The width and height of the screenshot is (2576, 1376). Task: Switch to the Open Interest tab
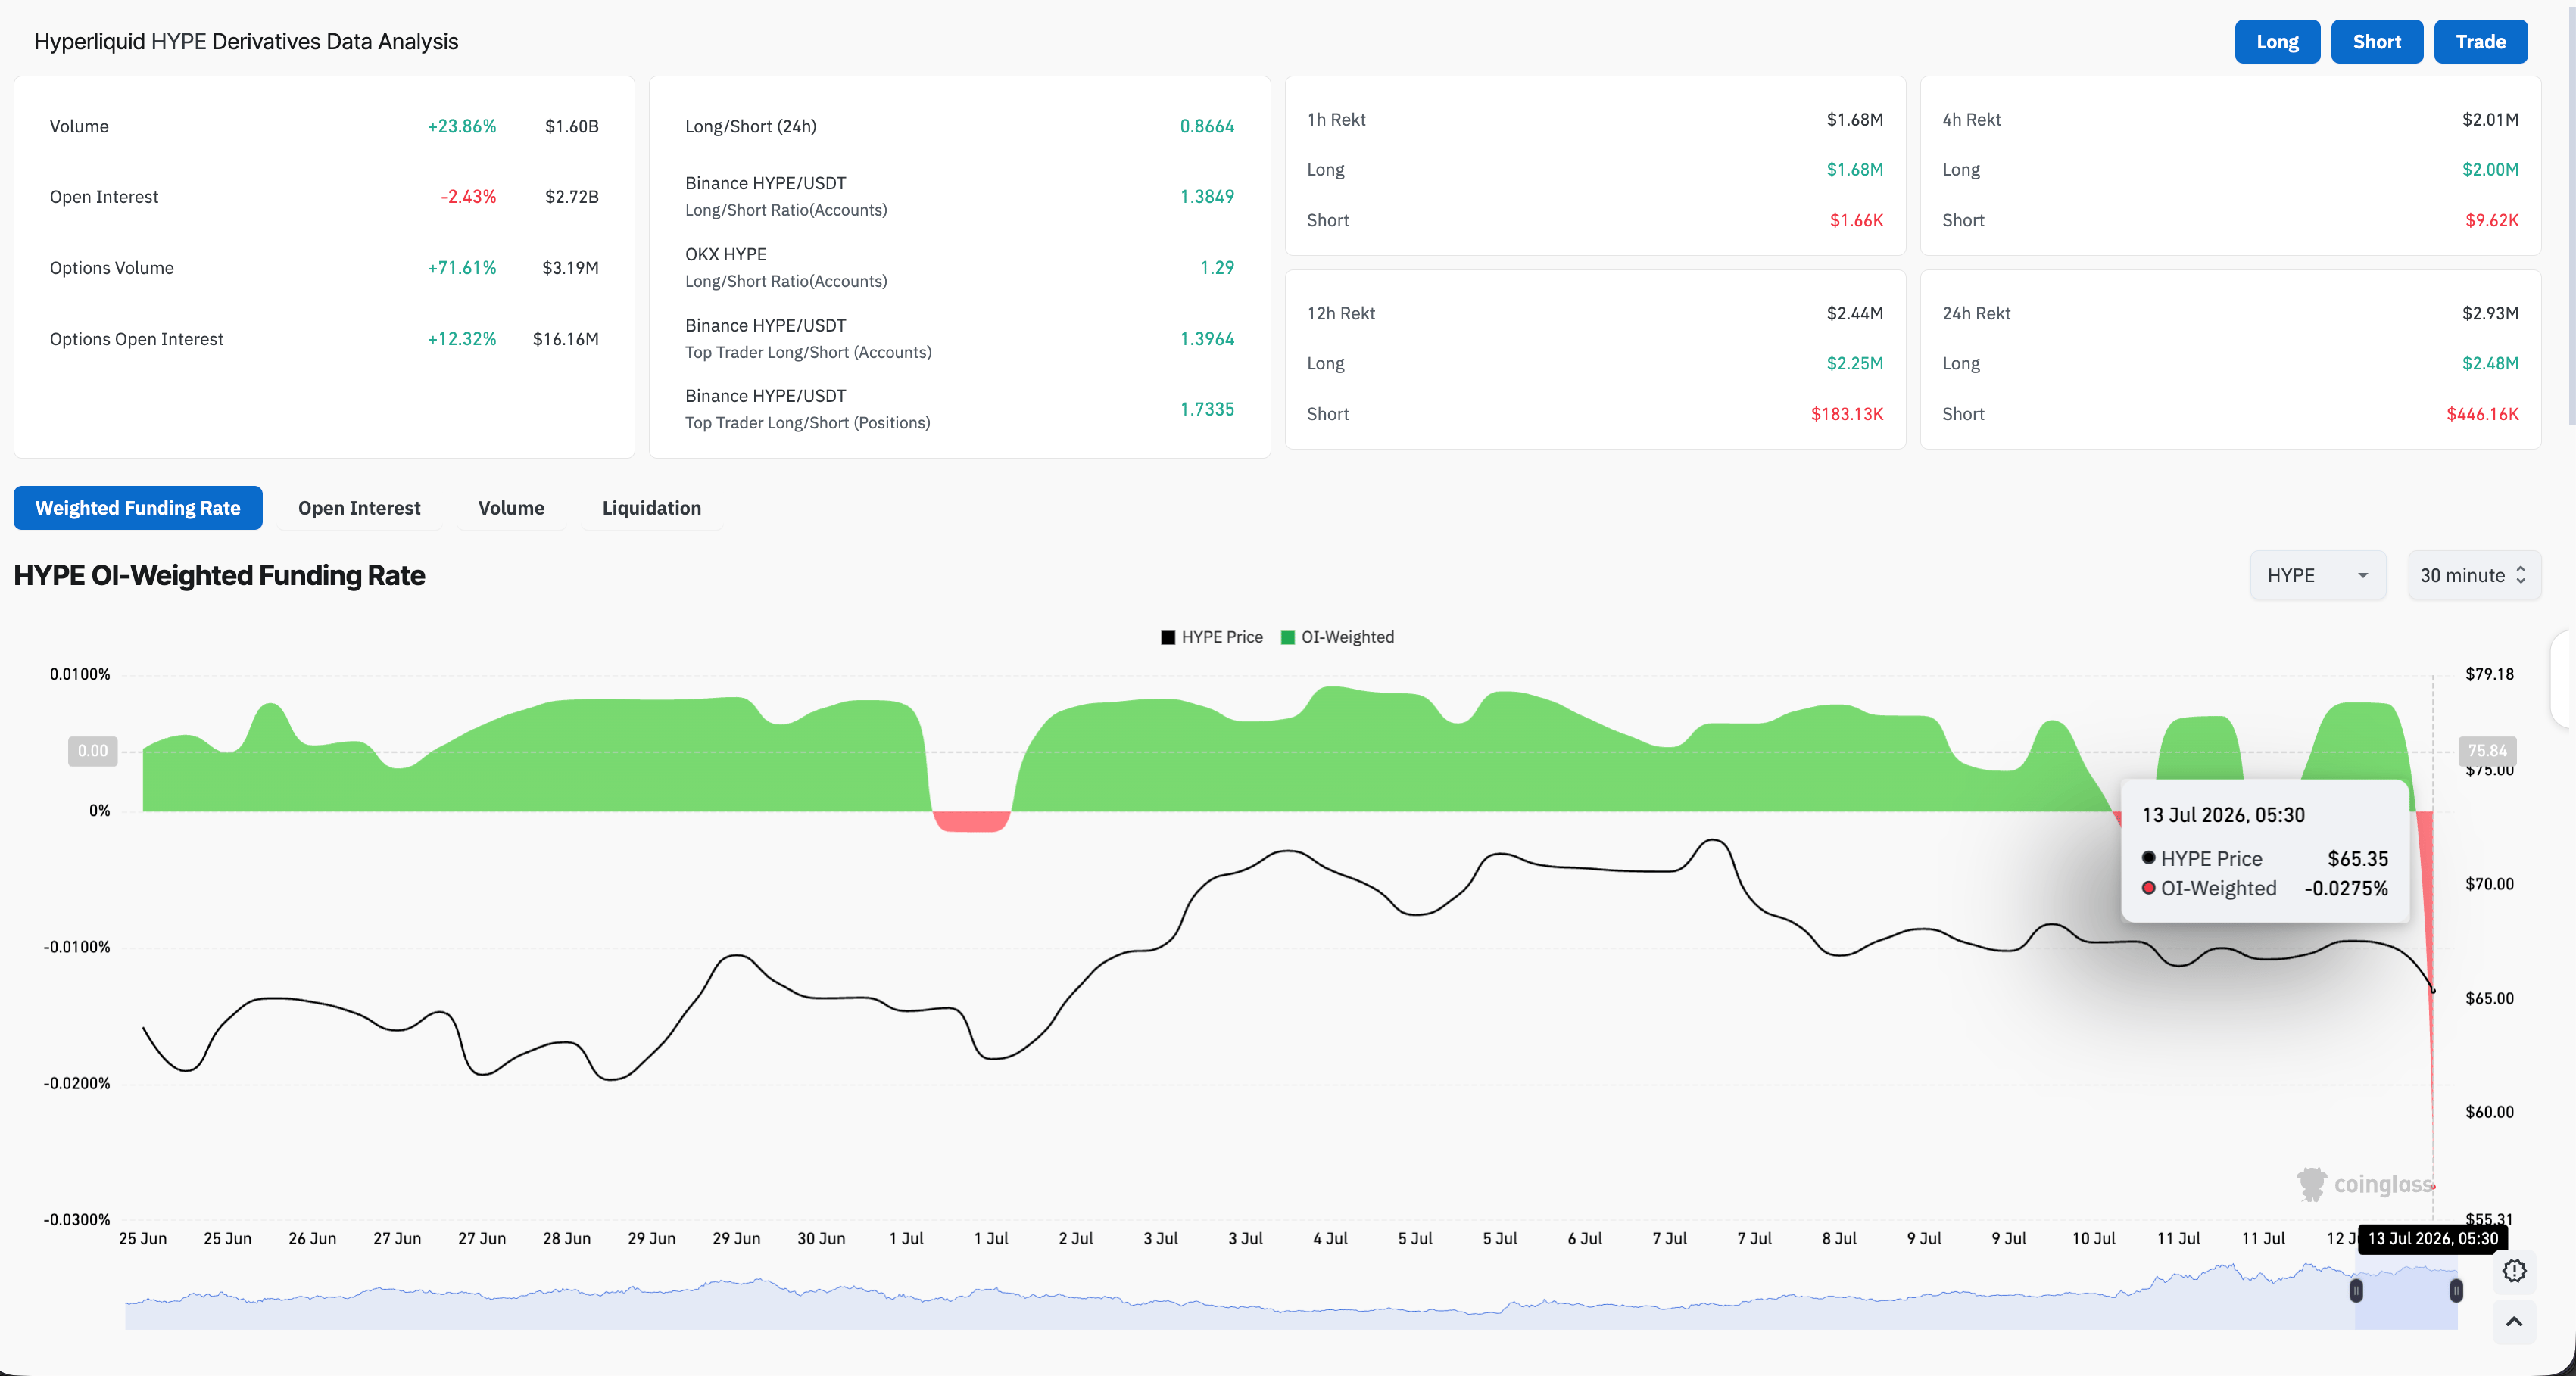coord(359,508)
